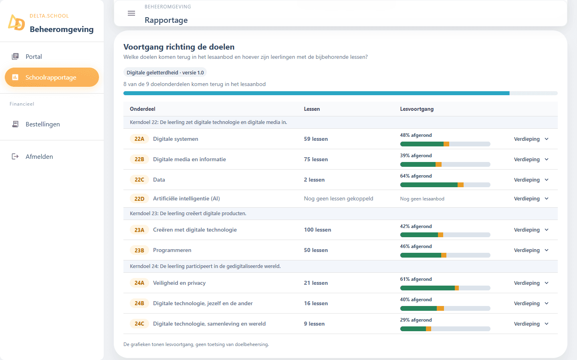Click the 48% afgerond progress bar

tap(445, 144)
